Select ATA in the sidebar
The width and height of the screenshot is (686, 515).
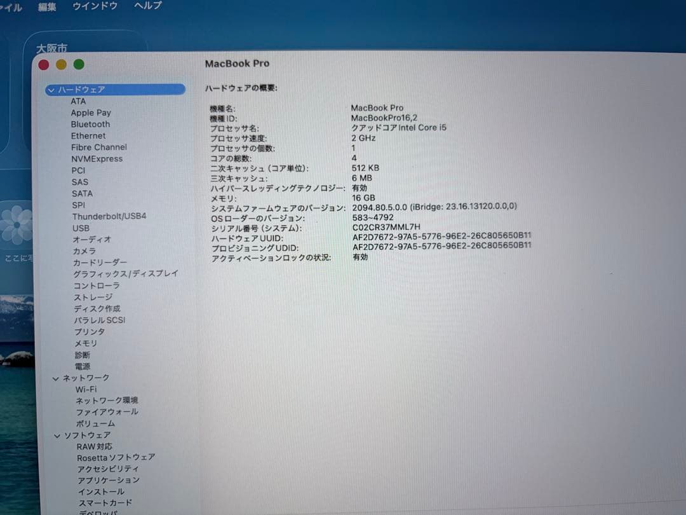pyautogui.click(x=78, y=101)
